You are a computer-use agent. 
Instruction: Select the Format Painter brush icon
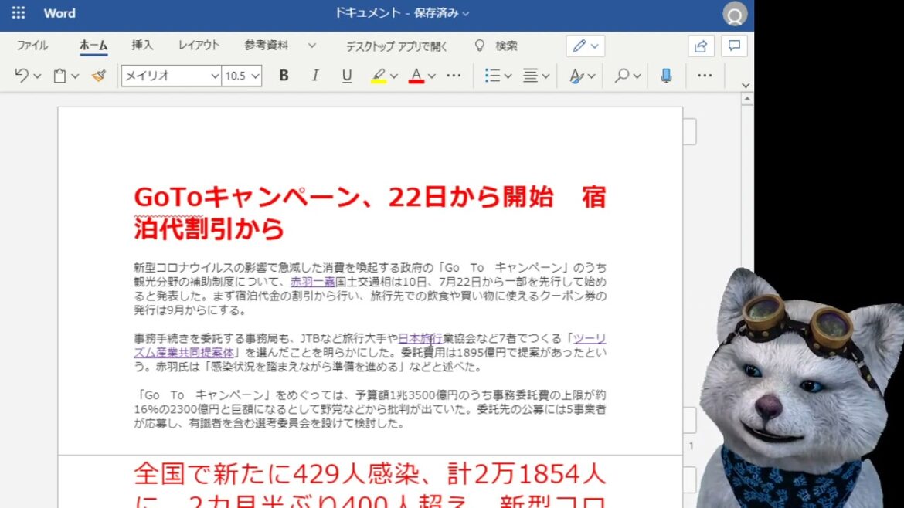pos(98,76)
